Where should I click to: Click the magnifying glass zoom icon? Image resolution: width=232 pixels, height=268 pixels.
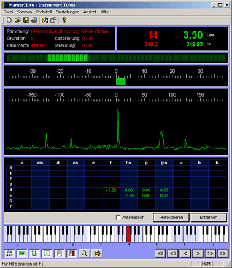[84, 253]
